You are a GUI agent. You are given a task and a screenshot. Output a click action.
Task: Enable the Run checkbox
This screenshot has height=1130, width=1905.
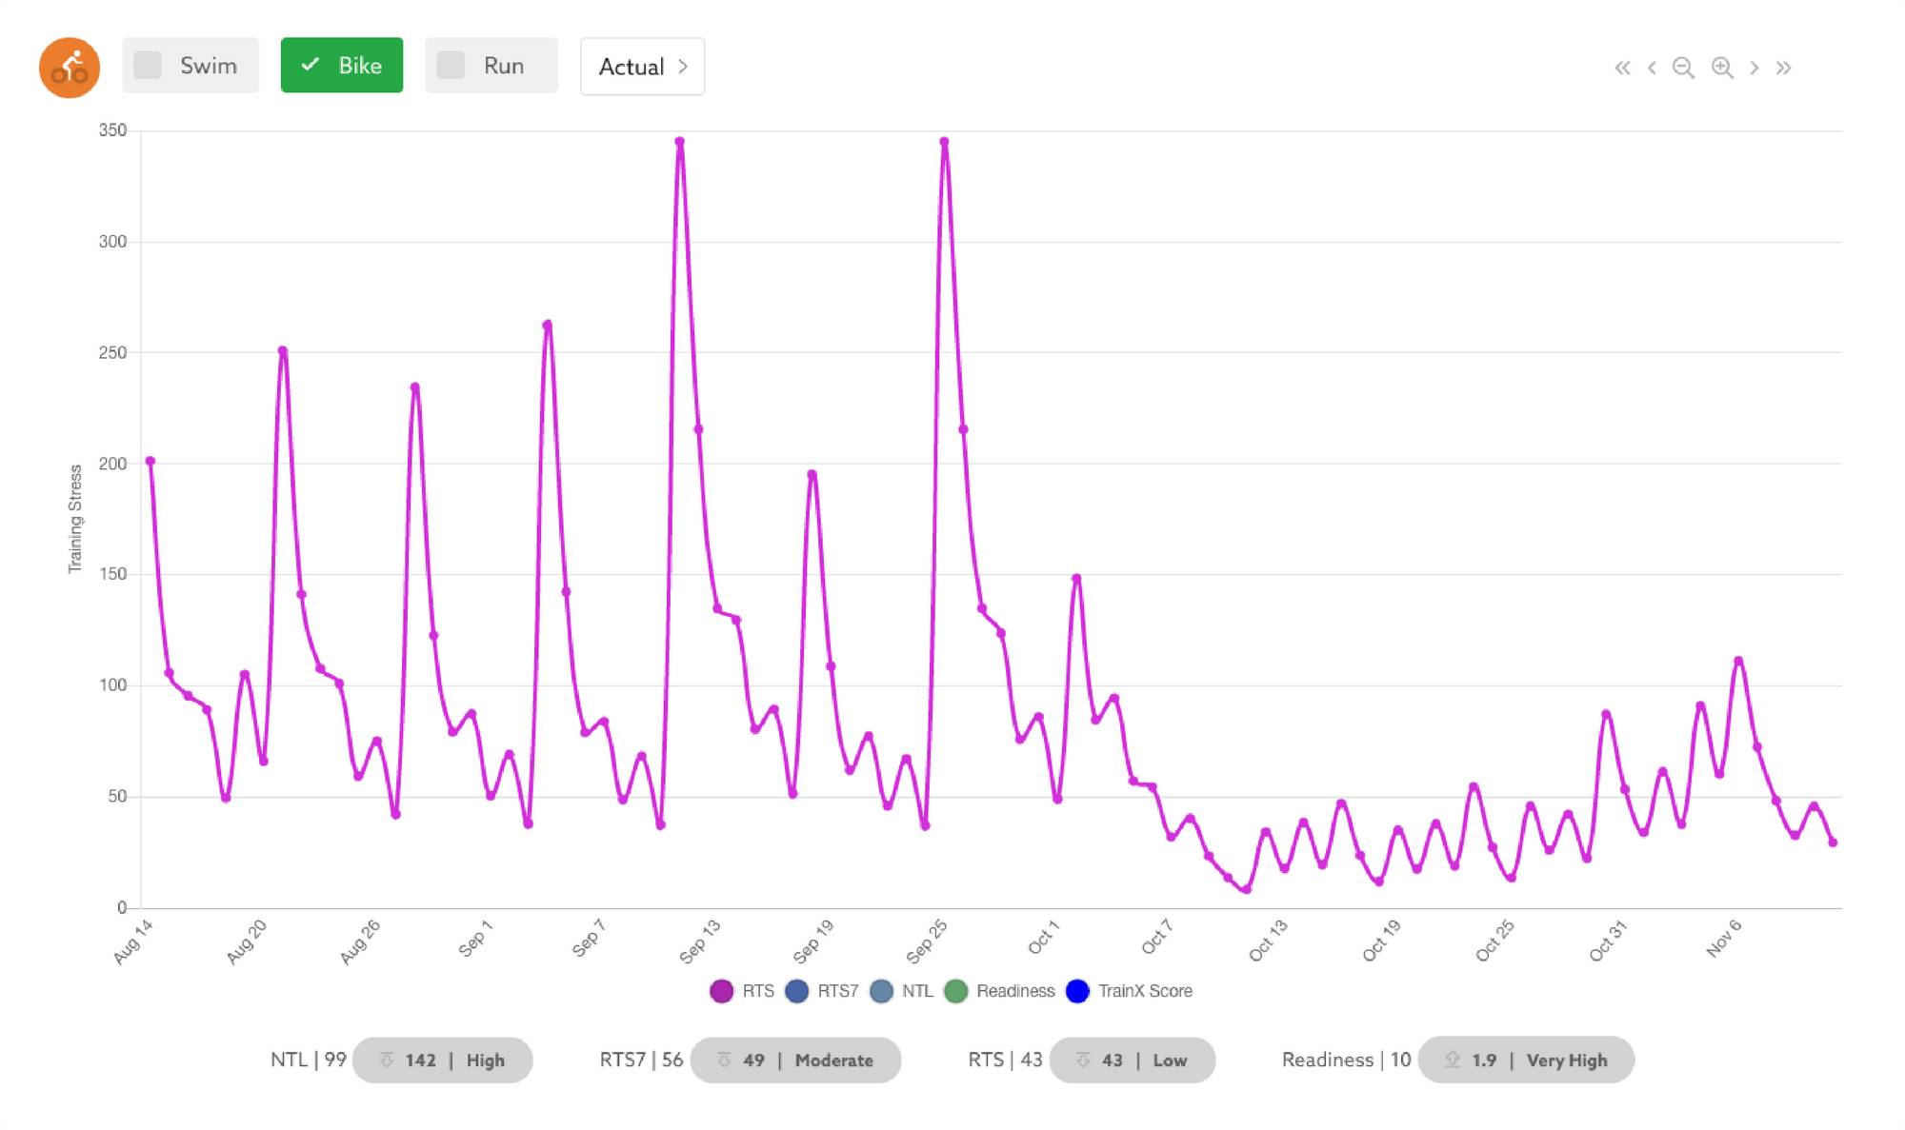(451, 66)
